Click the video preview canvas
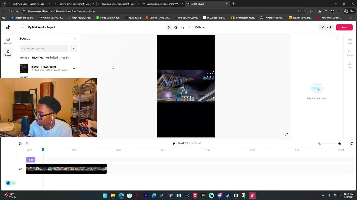Screen dimensions: 357x200 point(186,86)
